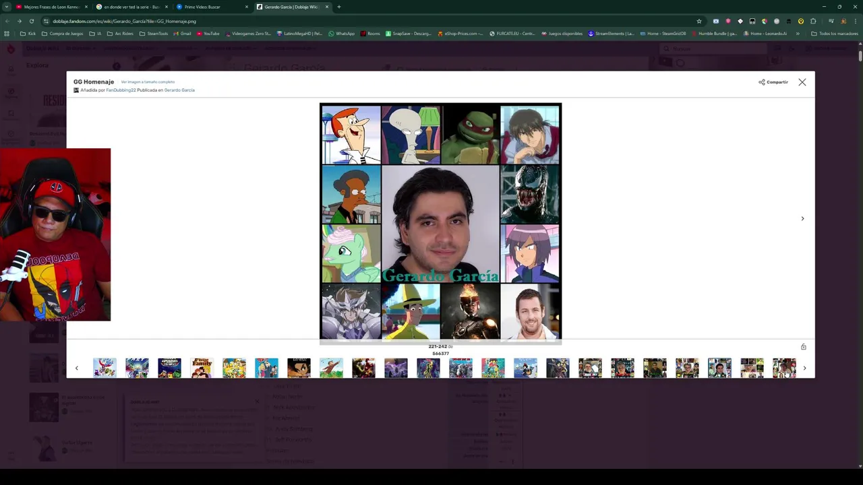
Task: Open the 'Compra de Juegos' bookmark folder
Action: (63, 34)
